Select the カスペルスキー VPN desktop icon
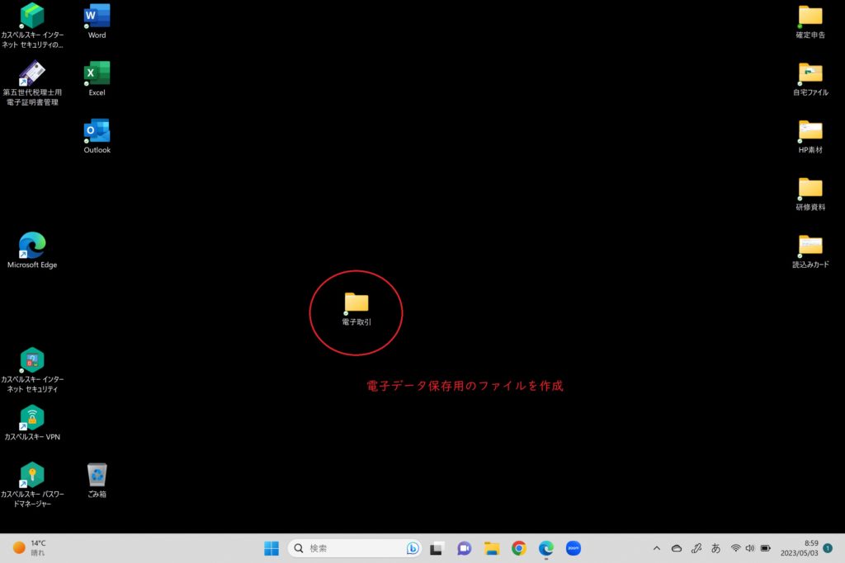Image resolution: width=845 pixels, height=563 pixels. (x=32, y=418)
